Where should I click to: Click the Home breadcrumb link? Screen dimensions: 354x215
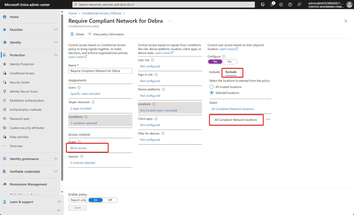point(73,13)
